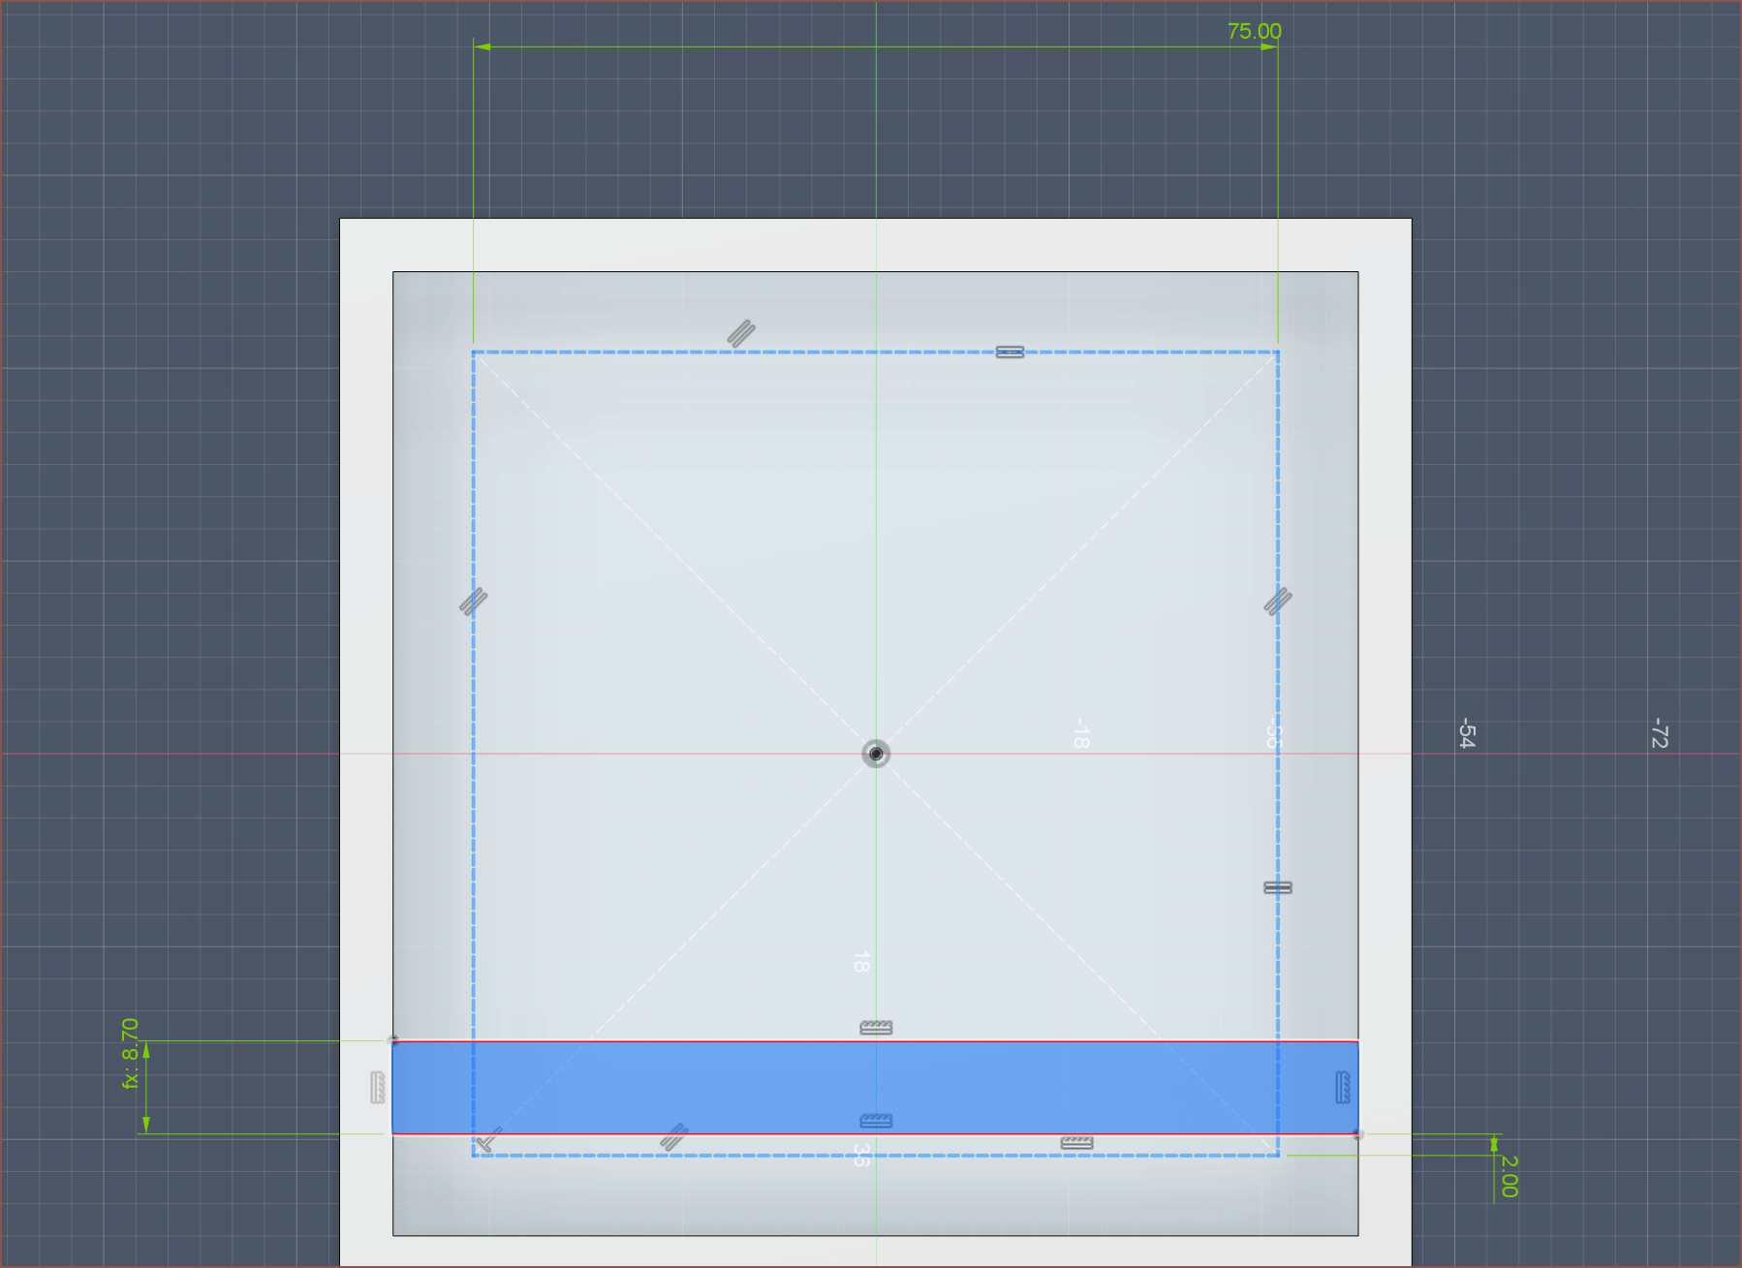
Task: Click the parallel constraint glyph on top dashed edge
Action: (x=741, y=334)
